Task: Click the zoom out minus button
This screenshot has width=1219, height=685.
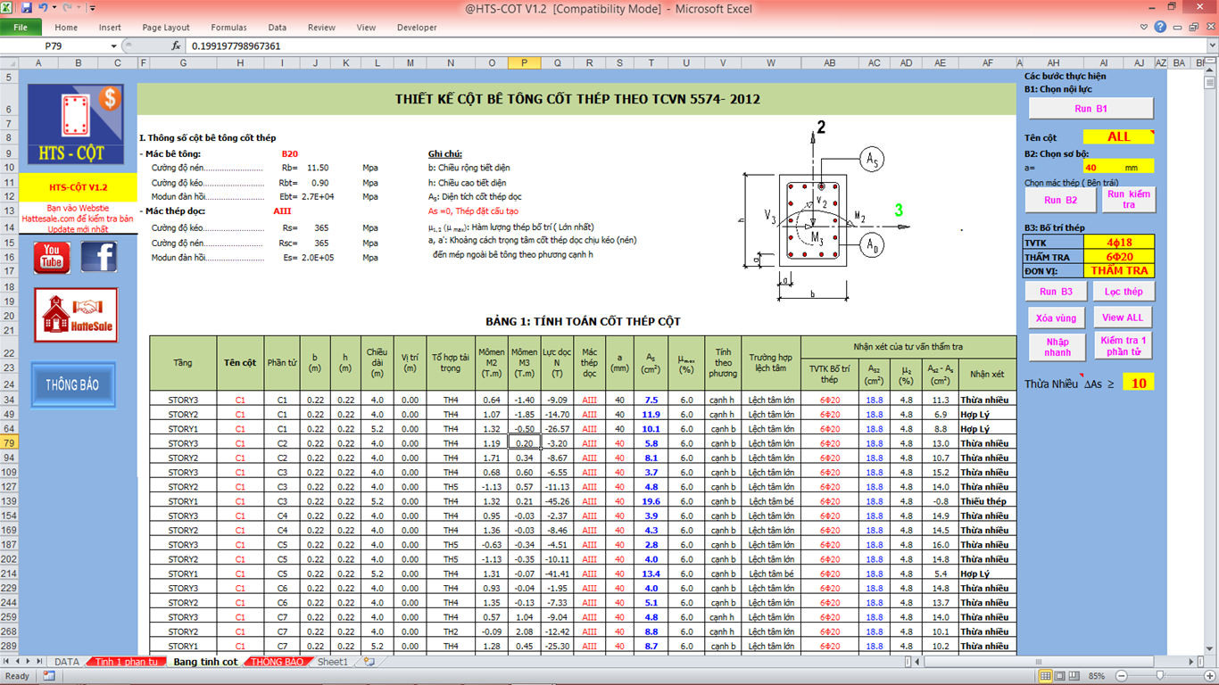Action: 1122,676
